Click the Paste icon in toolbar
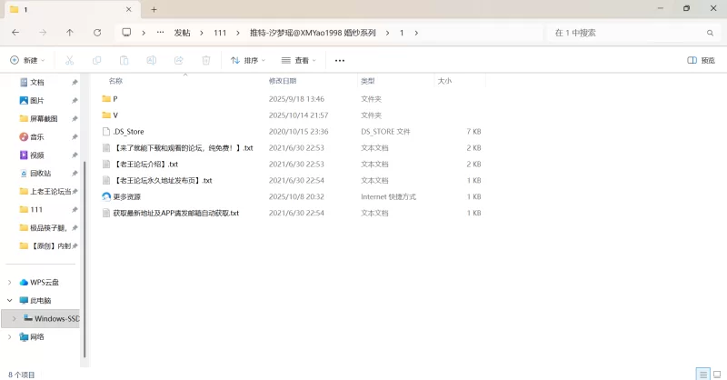Image resolution: width=727 pixels, height=380 pixels. (124, 60)
